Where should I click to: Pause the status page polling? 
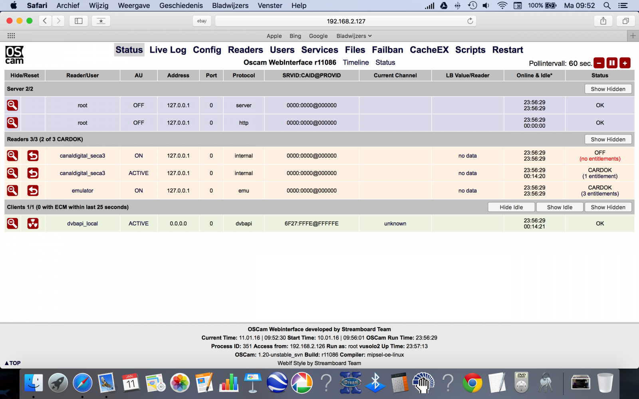(x=612, y=63)
